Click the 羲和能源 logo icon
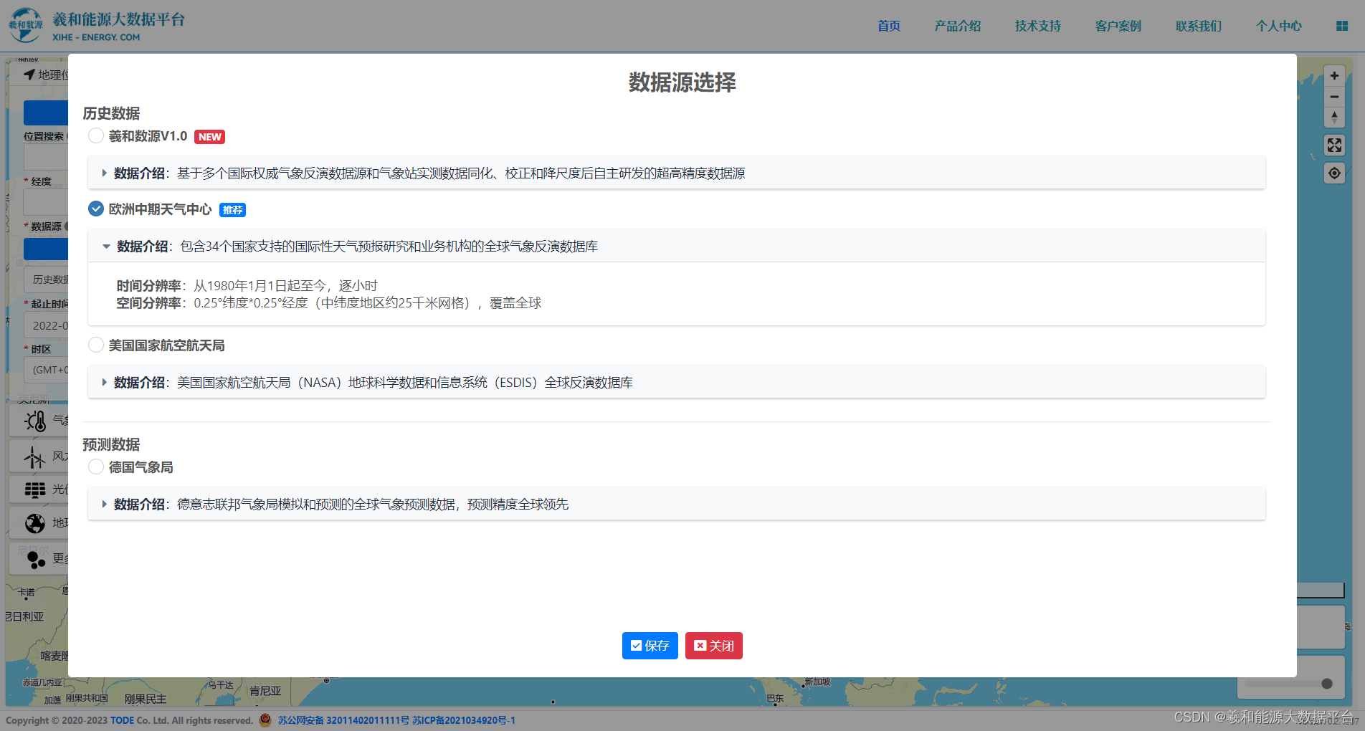The height and width of the screenshot is (731, 1365). point(26,25)
